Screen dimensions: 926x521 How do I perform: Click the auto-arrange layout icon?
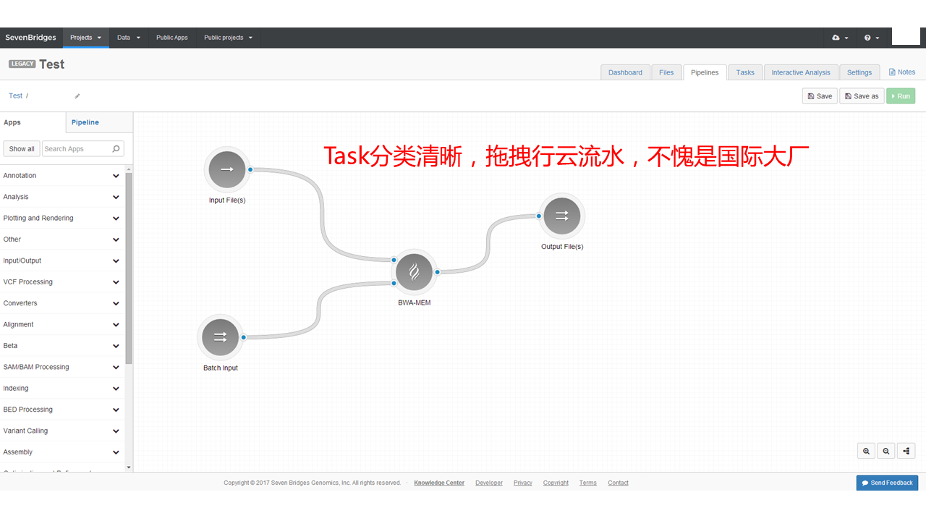[906, 451]
